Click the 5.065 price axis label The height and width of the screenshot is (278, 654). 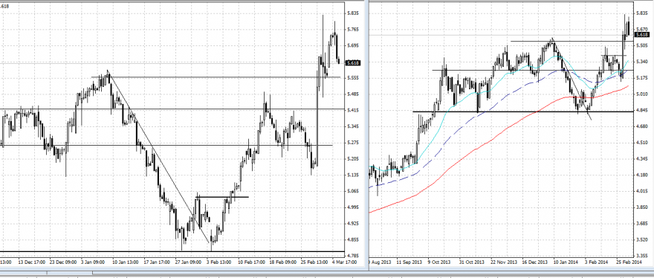353,191
